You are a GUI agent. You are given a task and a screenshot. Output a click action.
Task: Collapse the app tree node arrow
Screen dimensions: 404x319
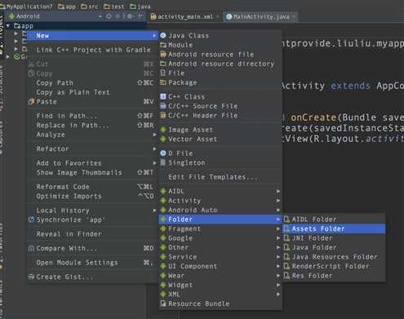coord(8,26)
